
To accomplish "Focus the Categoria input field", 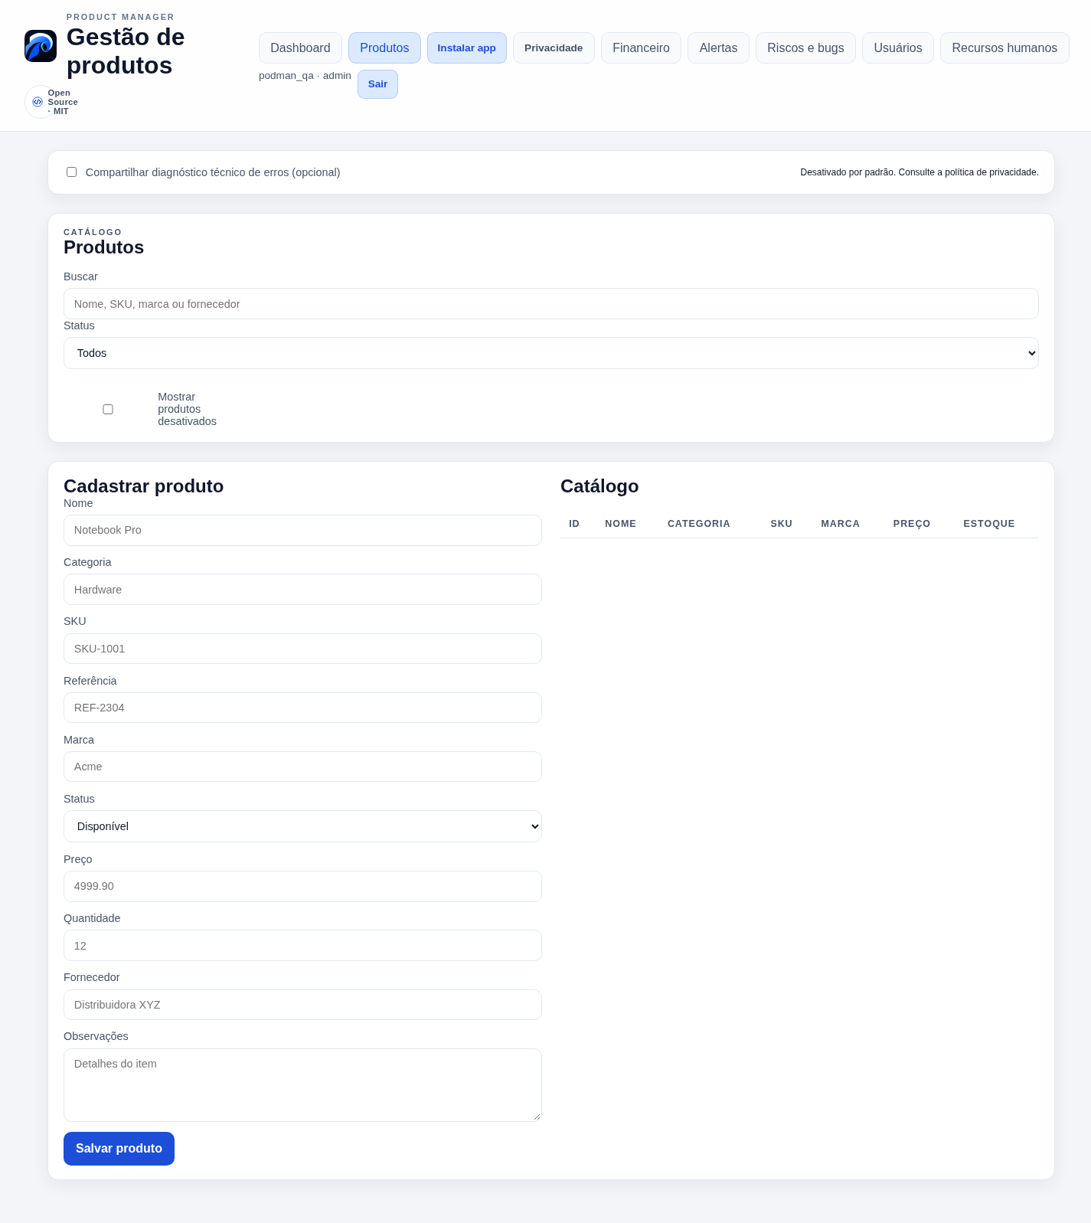I will 302,590.
